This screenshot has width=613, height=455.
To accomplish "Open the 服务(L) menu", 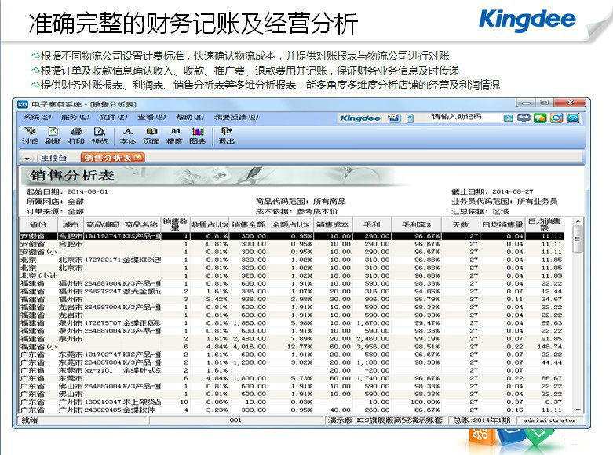I will click(75, 117).
